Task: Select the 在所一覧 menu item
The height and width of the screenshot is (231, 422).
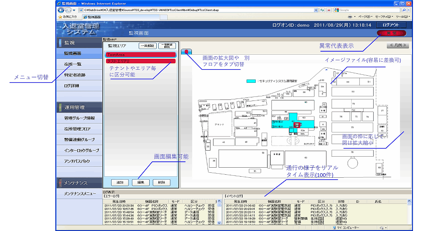Action: tap(72, 64)
